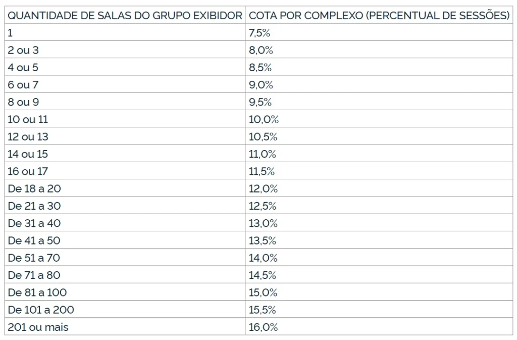Select the 11,5% percentage cell
The width and height of the screenshot is (517, 340).
[x=262, y=171]
